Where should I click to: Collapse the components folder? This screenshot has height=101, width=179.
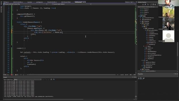[144, 28]
